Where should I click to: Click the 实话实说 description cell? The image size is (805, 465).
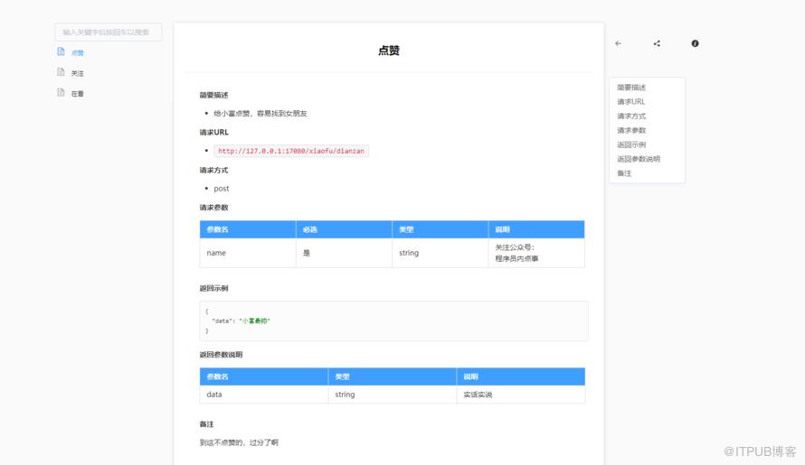pyautogui.click(x=521, y=395)
